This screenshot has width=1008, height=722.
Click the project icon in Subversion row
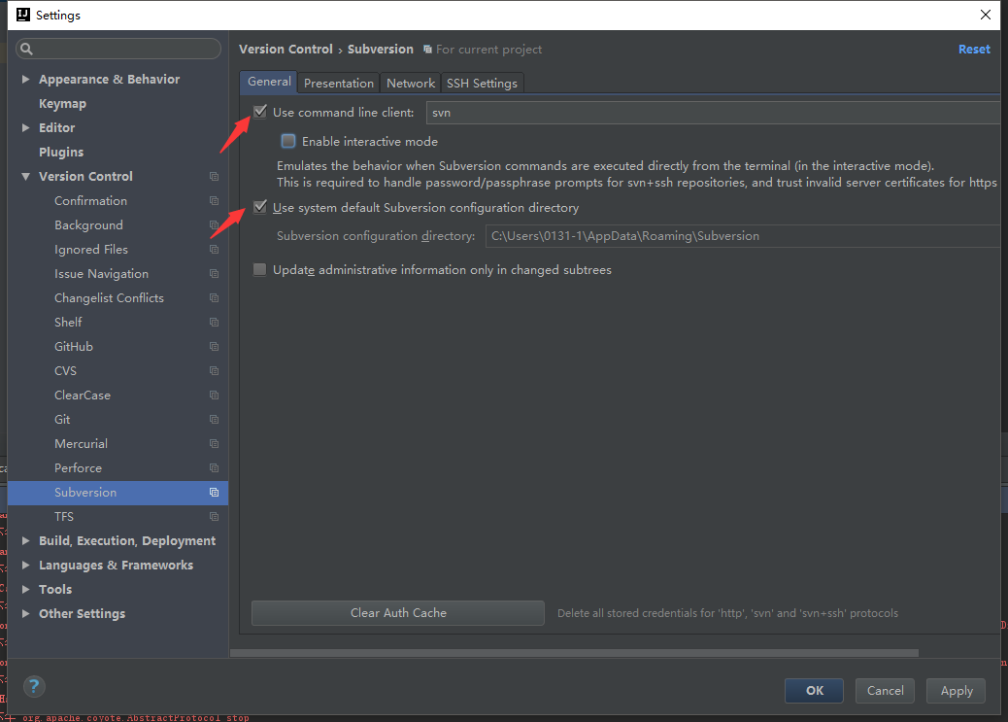(x=214, y=493)
